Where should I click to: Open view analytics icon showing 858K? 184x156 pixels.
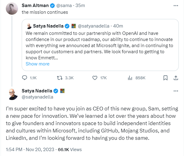click(130, 78)
